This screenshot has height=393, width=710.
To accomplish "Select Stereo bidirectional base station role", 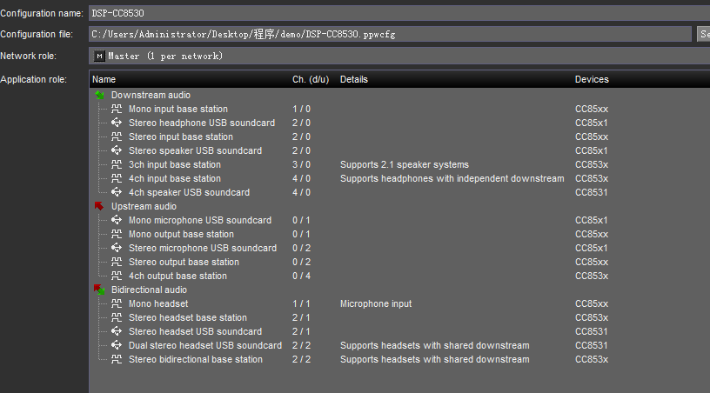I will [x=195, y=359].
